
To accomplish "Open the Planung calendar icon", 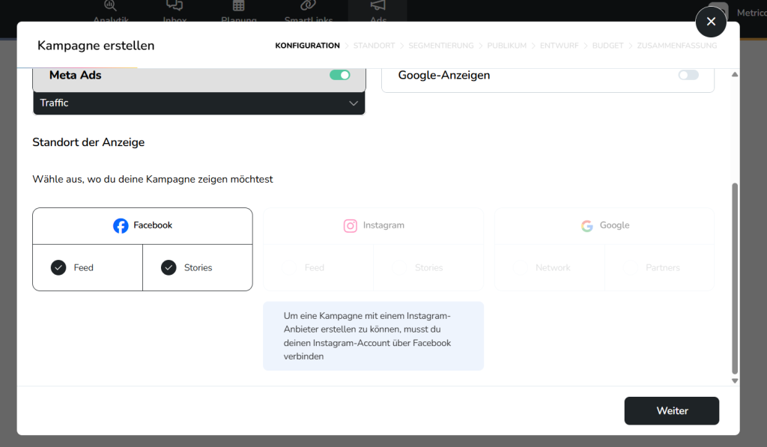I will (239, 6).
